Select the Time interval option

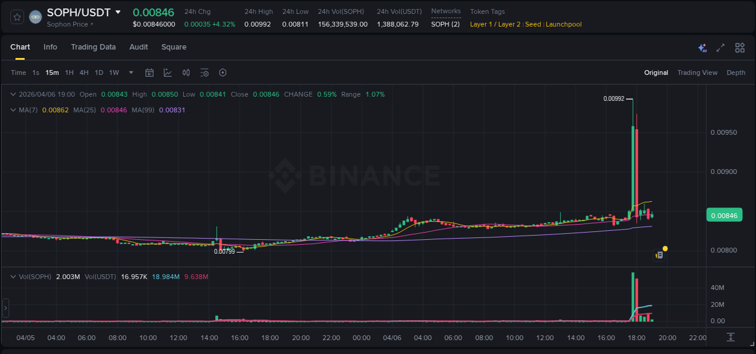click(18, 72)
